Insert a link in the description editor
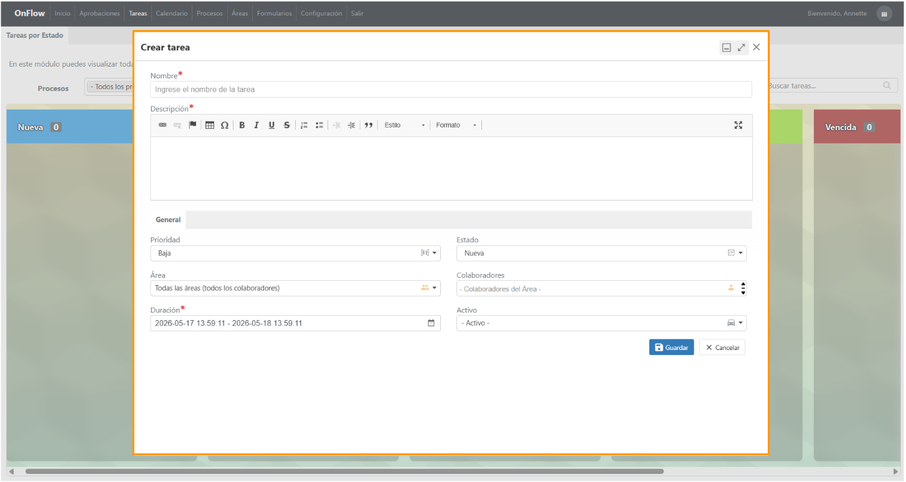This screenshot has height=482, width=906. point(163,125)
